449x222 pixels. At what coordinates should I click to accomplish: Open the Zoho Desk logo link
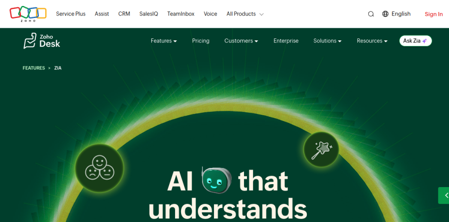click(42, 41)
